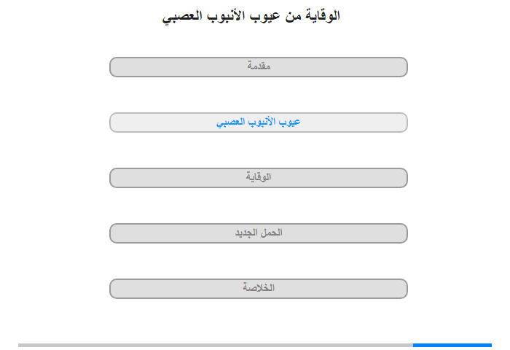Click the button above الخلاصة
The width and height of the screenshot is (510, 350).
(x=258, y=233)
